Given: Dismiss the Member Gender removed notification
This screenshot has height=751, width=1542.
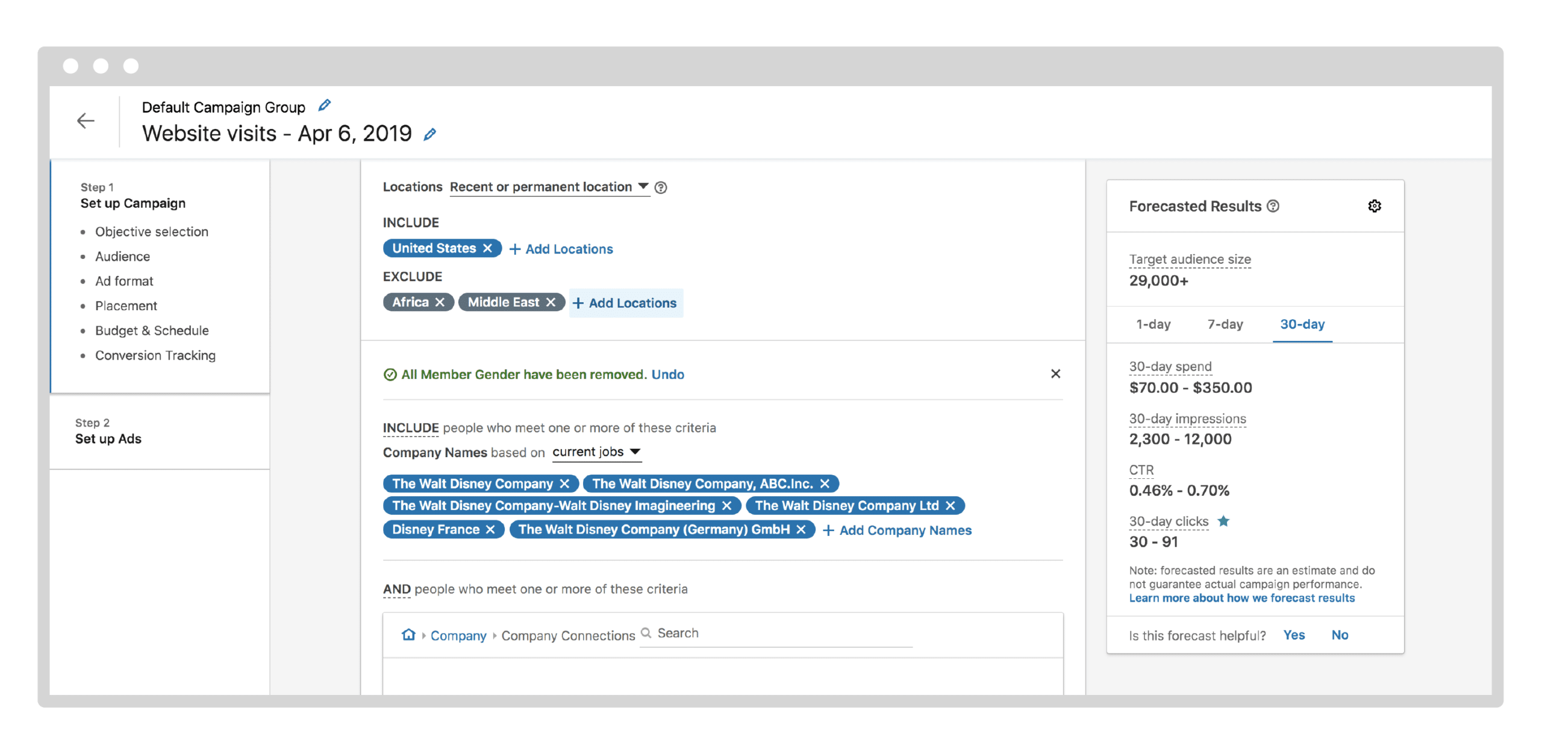Looking at the screenshot, I should click(x=1055, y=374).
